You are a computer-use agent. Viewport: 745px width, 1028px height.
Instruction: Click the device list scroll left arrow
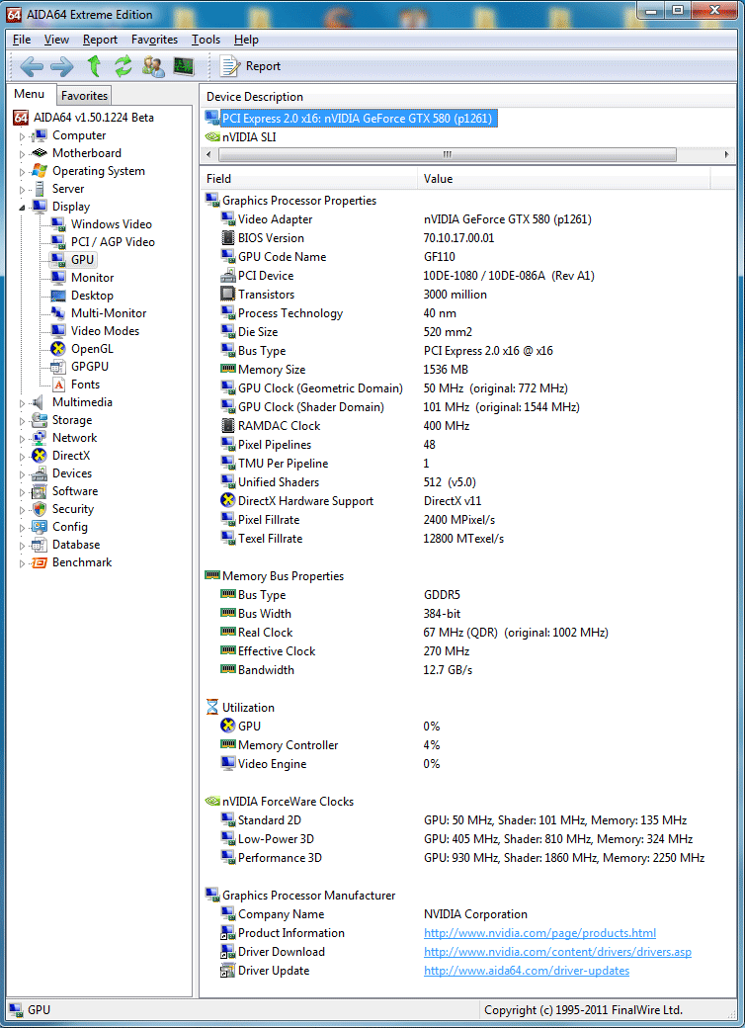pyautogui.click(x=208, y=155)
